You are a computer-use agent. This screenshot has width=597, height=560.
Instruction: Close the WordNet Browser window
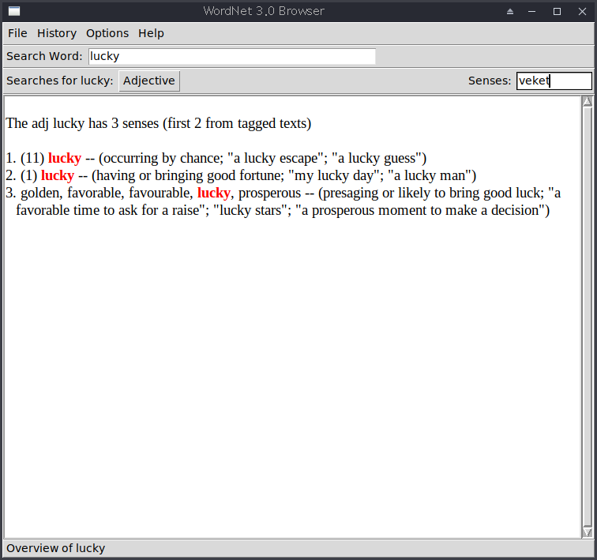tap(582, 11)
